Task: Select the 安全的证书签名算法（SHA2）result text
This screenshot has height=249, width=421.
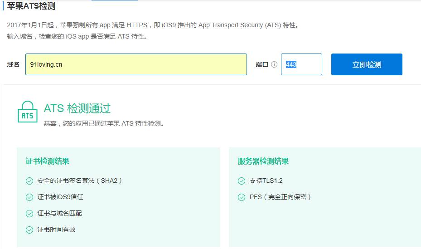Action: pyautogui.click(x=80, y=181)
